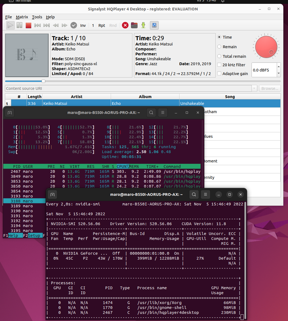
Task: Decrease volume with the dBFS down arrow
Action: click(x=279, y=73)
